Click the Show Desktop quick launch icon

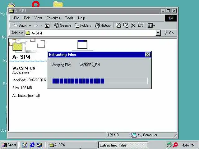(x=25, y=145)
